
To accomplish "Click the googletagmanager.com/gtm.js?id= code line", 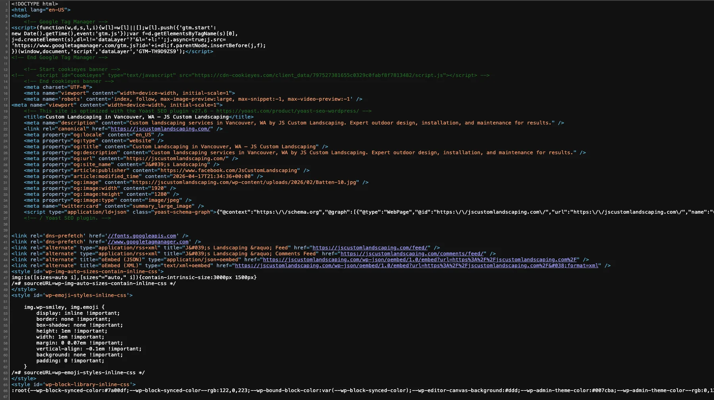I will (138, 46).
